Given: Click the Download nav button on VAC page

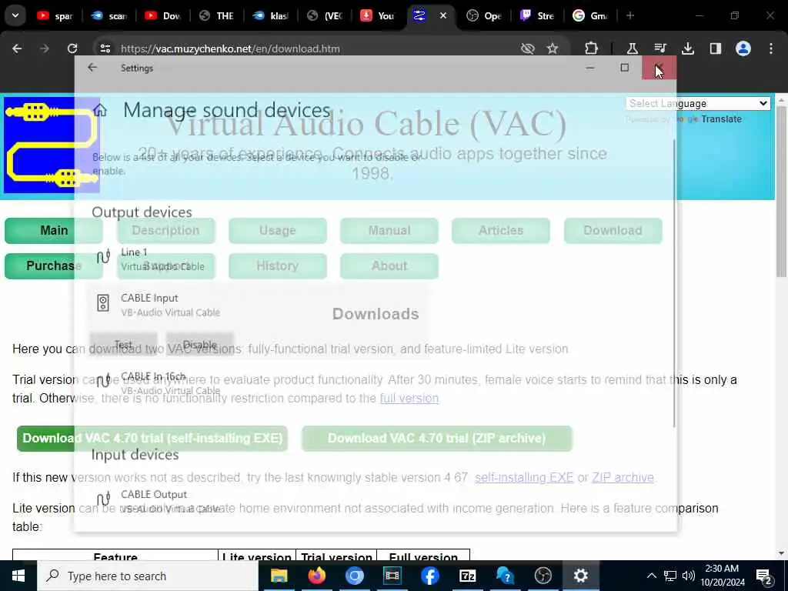Looking at the screenshot, I should (613, 231).
